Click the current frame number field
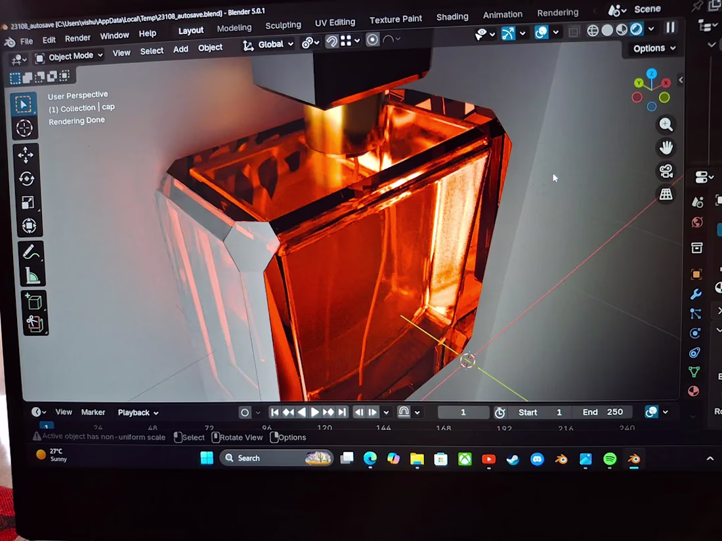 463,412
